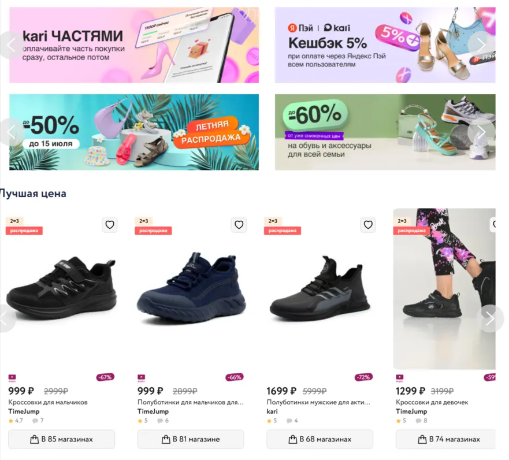Screen dimensions: 509x460
Task: Click the 2=3 promo badge on first product
Action: pos(14,221)
